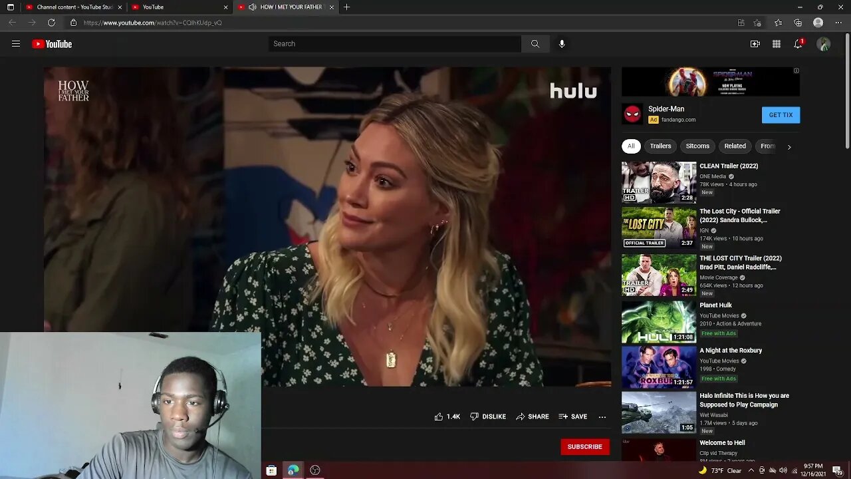Click GET TIX on the Spider-Man ad

781,115
